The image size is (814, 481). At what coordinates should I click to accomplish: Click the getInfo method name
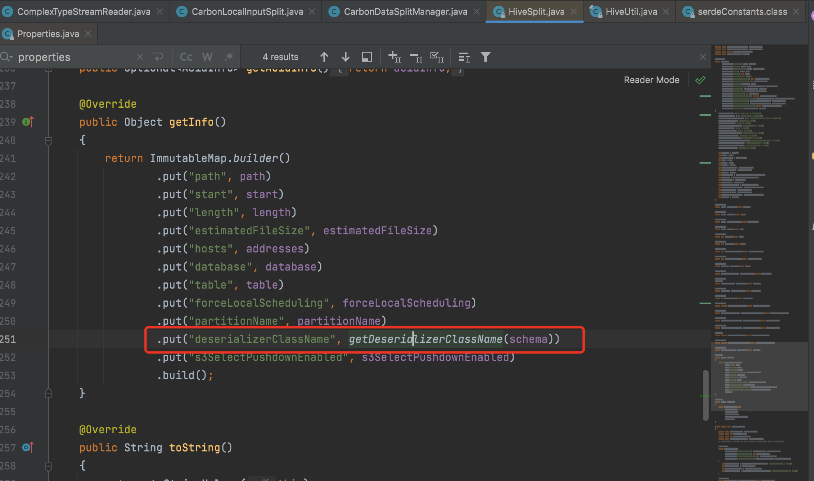click(x=191, y=122)
